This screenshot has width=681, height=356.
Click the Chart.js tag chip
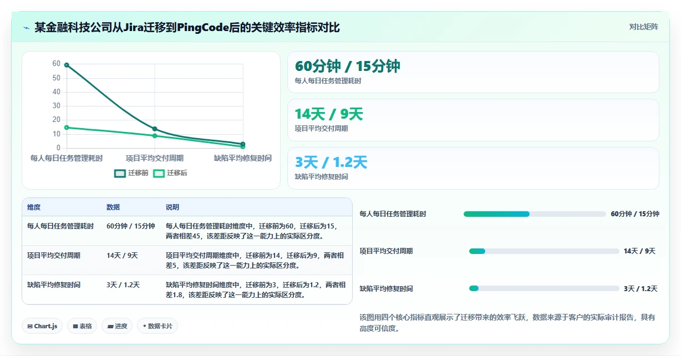tap(42, 326)
